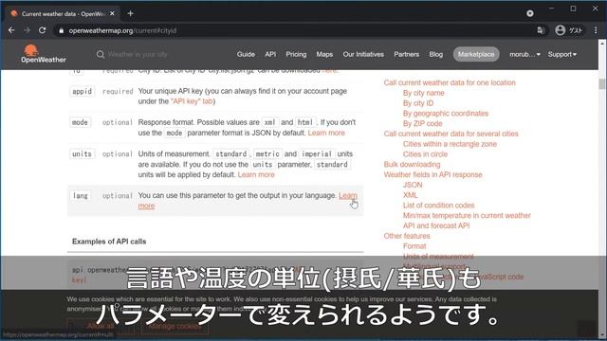
Task: Open Min/max temperature in current weather
Action: (467, 216)
